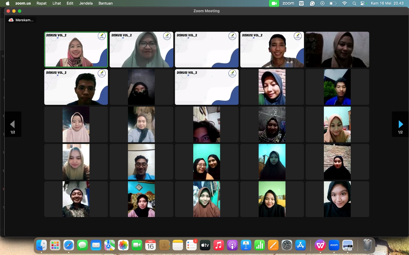Open the Apple menu
The image size is (409, 255).
[x=7, y=3]
